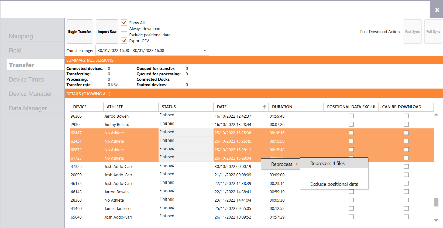Click the Full Sync button
This screenshot has width=443, height=228.
point(433,31)
